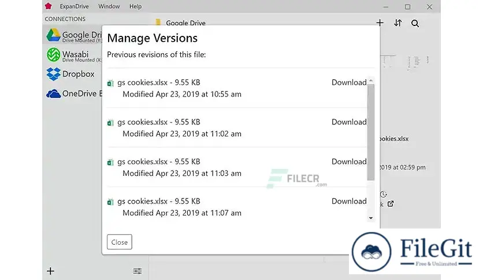Click 'Modified Apr 23, 2019 at 11:03 am'
Viewport: 483px width, 280px height.
click(182, 174)
